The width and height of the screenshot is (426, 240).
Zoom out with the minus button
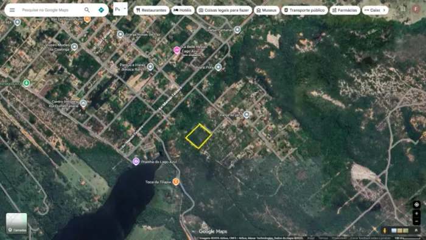pyautogui.click(x=416, y=222)
